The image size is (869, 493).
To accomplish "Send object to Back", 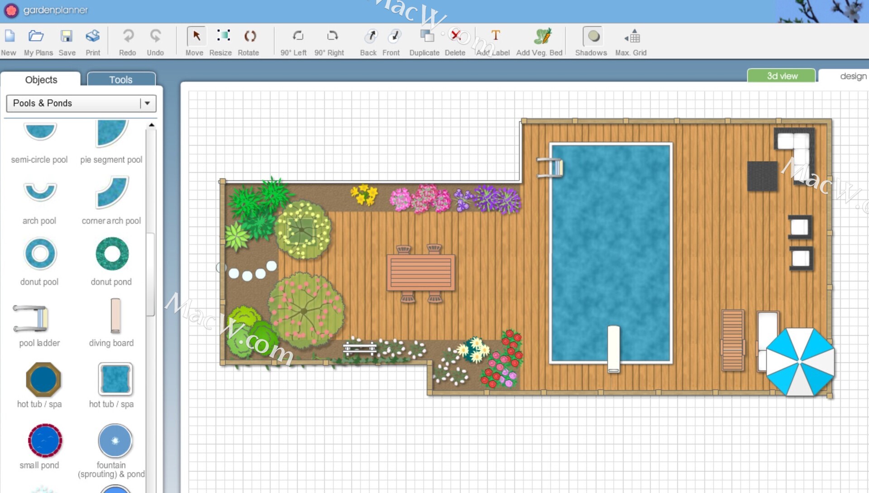I will 371,36.
